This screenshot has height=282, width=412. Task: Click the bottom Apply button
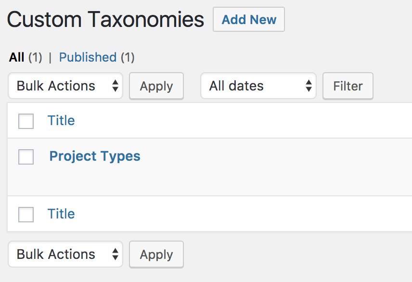tap(156, 255)
